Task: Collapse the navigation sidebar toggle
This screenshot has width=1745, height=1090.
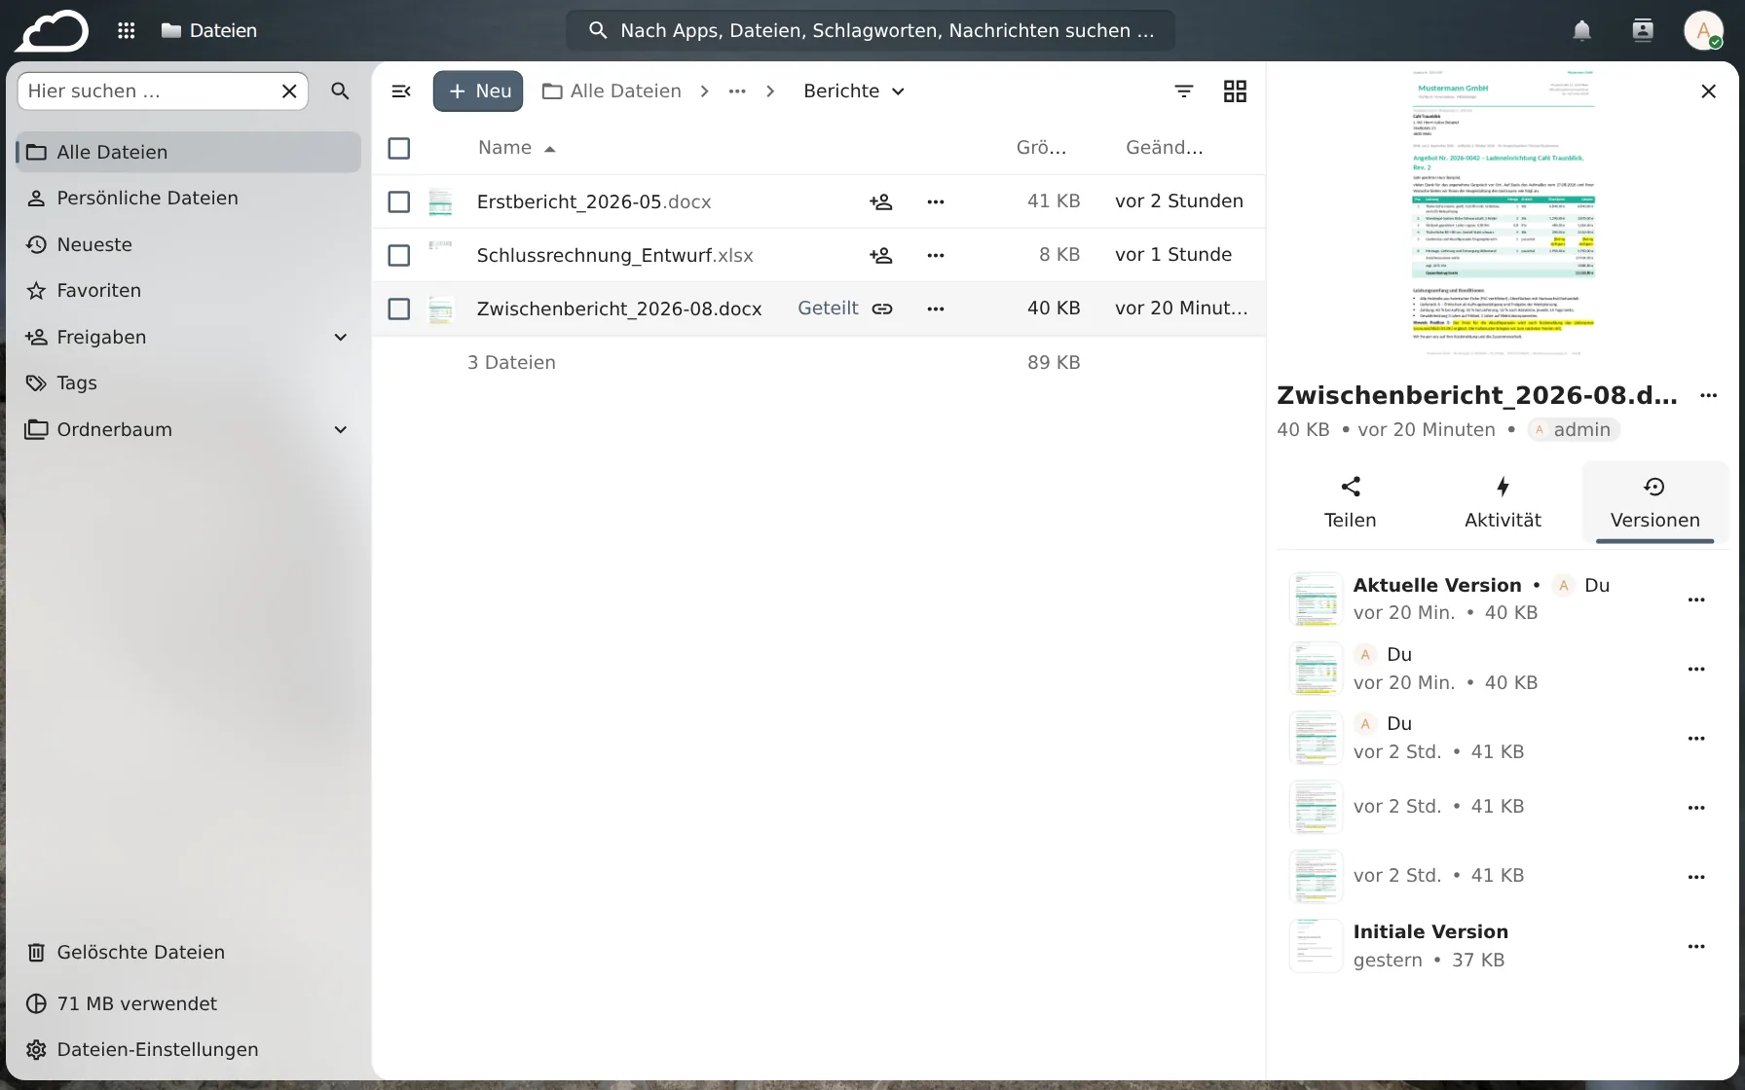Action: [401, 91]
